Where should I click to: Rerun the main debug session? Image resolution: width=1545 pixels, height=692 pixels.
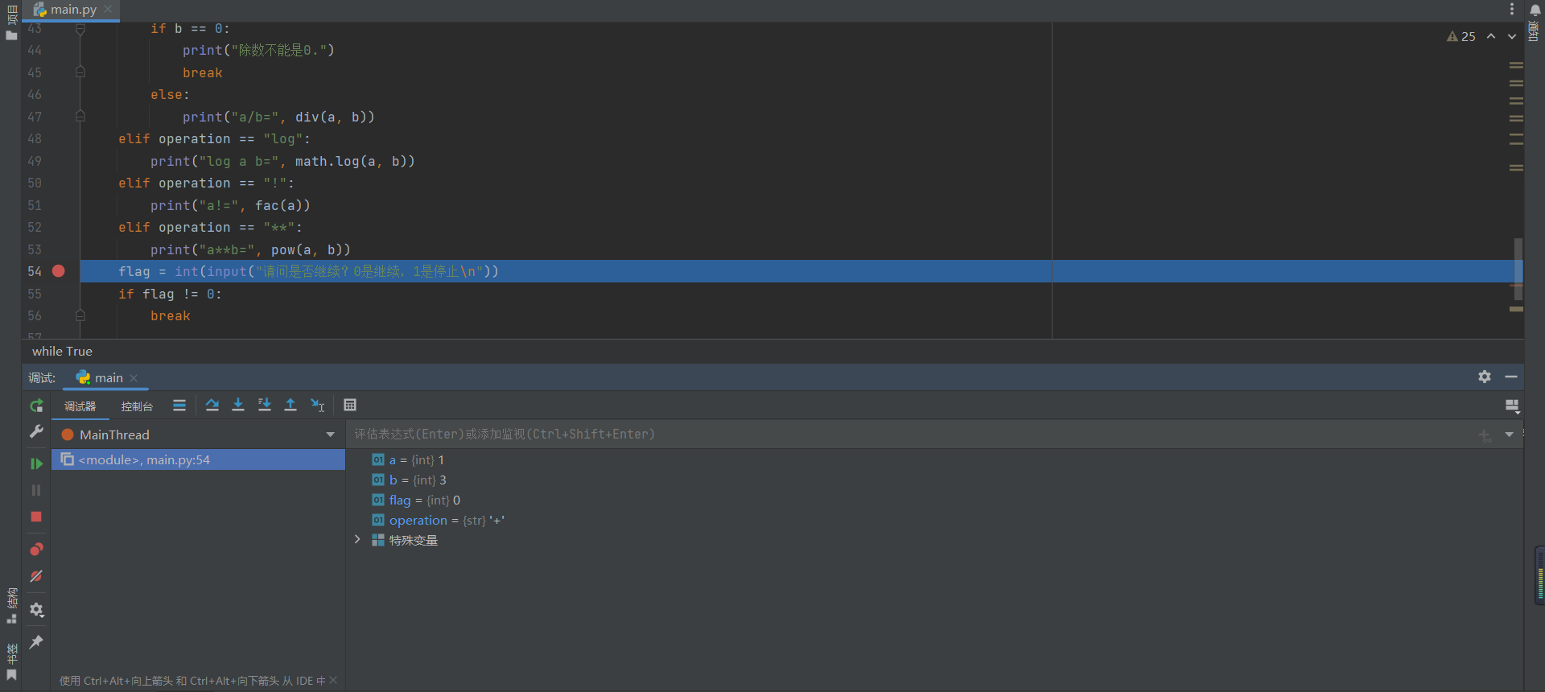pos(36,406)
